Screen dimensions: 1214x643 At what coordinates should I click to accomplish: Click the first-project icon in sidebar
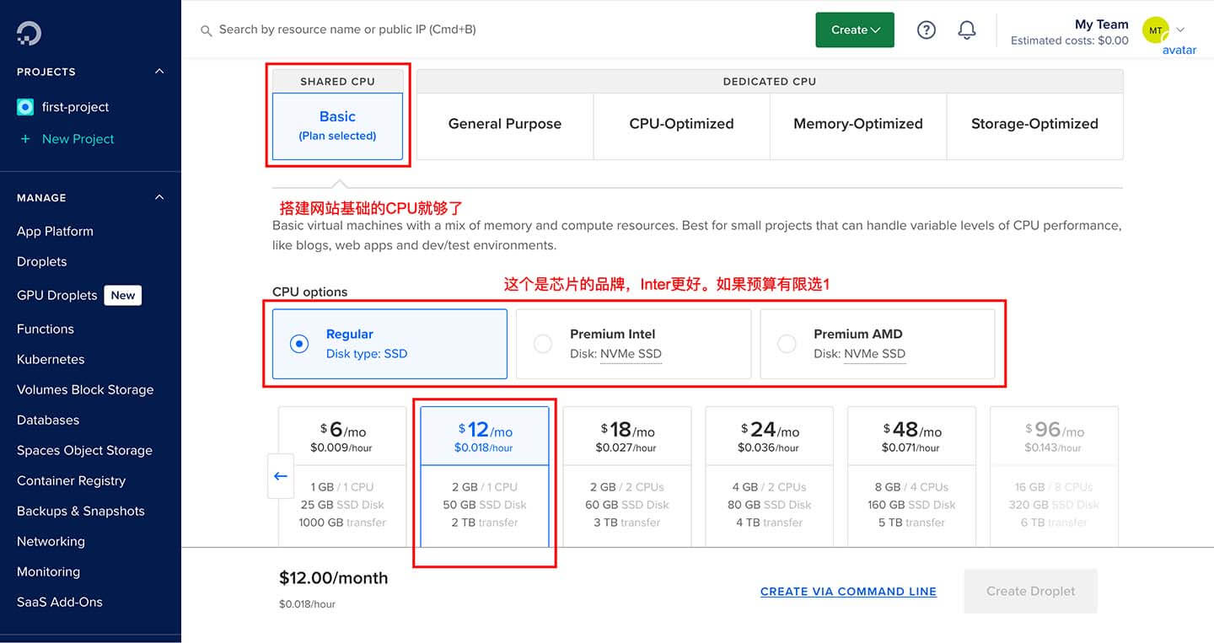pos(25,107)
